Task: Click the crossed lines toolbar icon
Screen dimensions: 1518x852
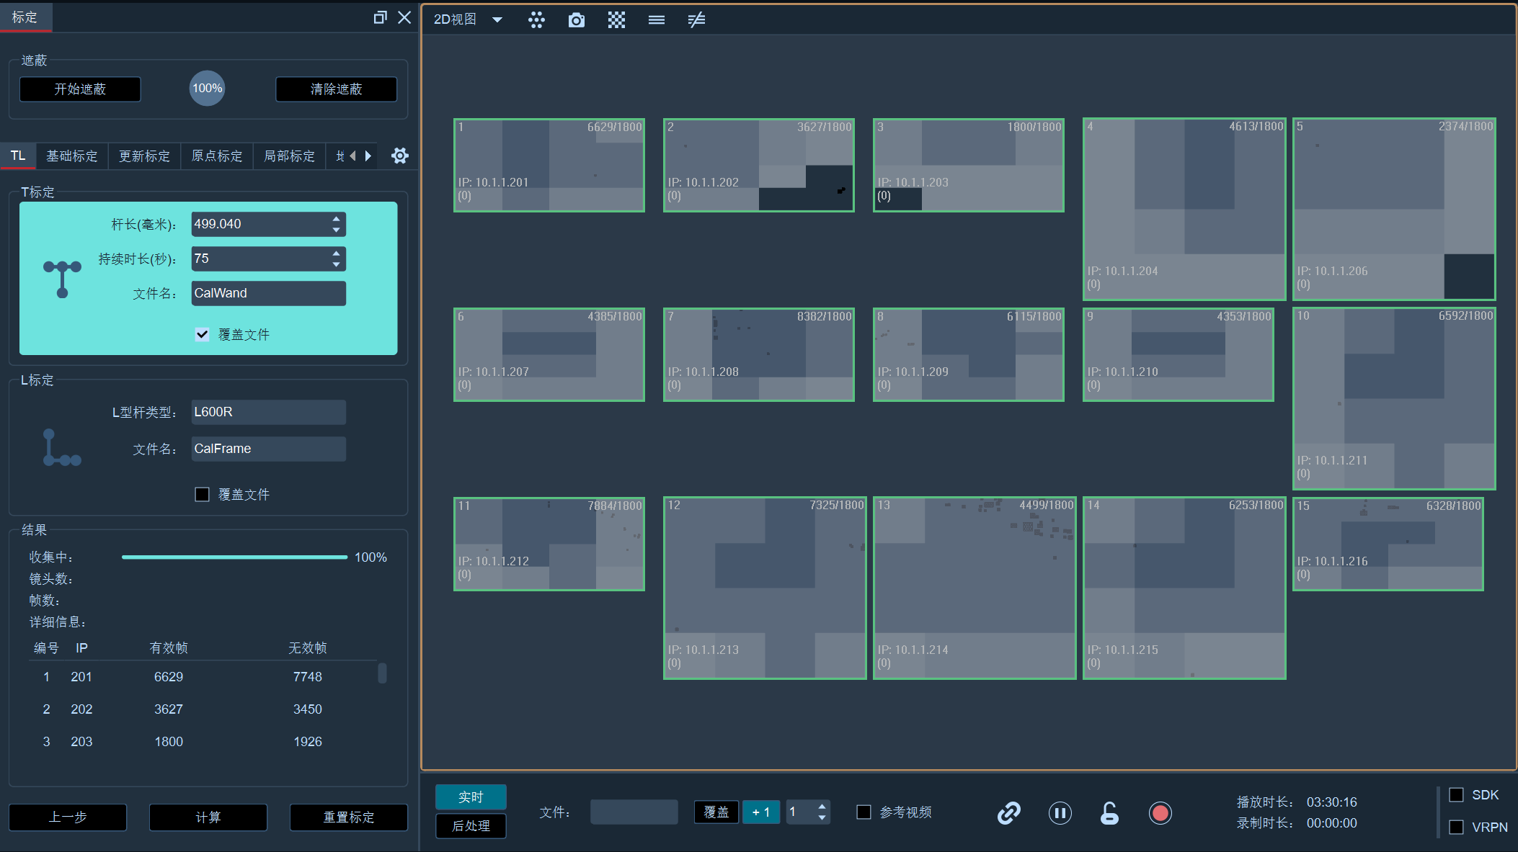Action: pos(696,20)
